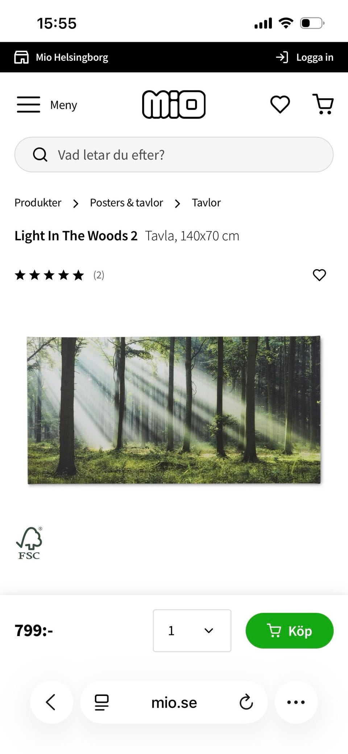
Task: Click the FSC certification logo
Action: (x=29, y=543)
